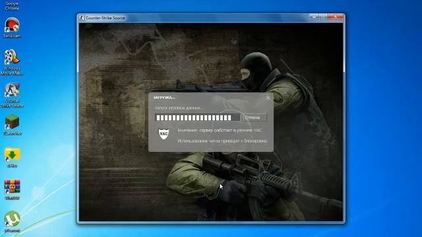Minimize the Counter-Strike Source window

[314, 17]
